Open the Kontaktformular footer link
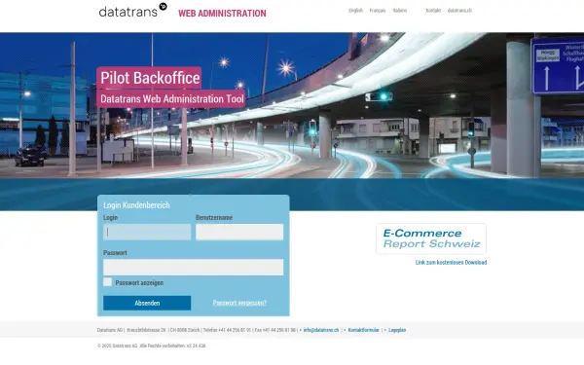The width and height of the screenshot is (584, 365). 363,330
